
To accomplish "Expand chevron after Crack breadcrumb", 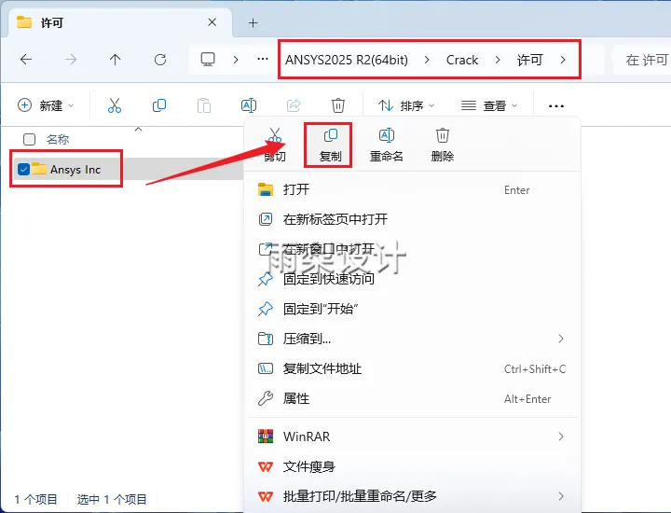I will (x=498, y=60).
